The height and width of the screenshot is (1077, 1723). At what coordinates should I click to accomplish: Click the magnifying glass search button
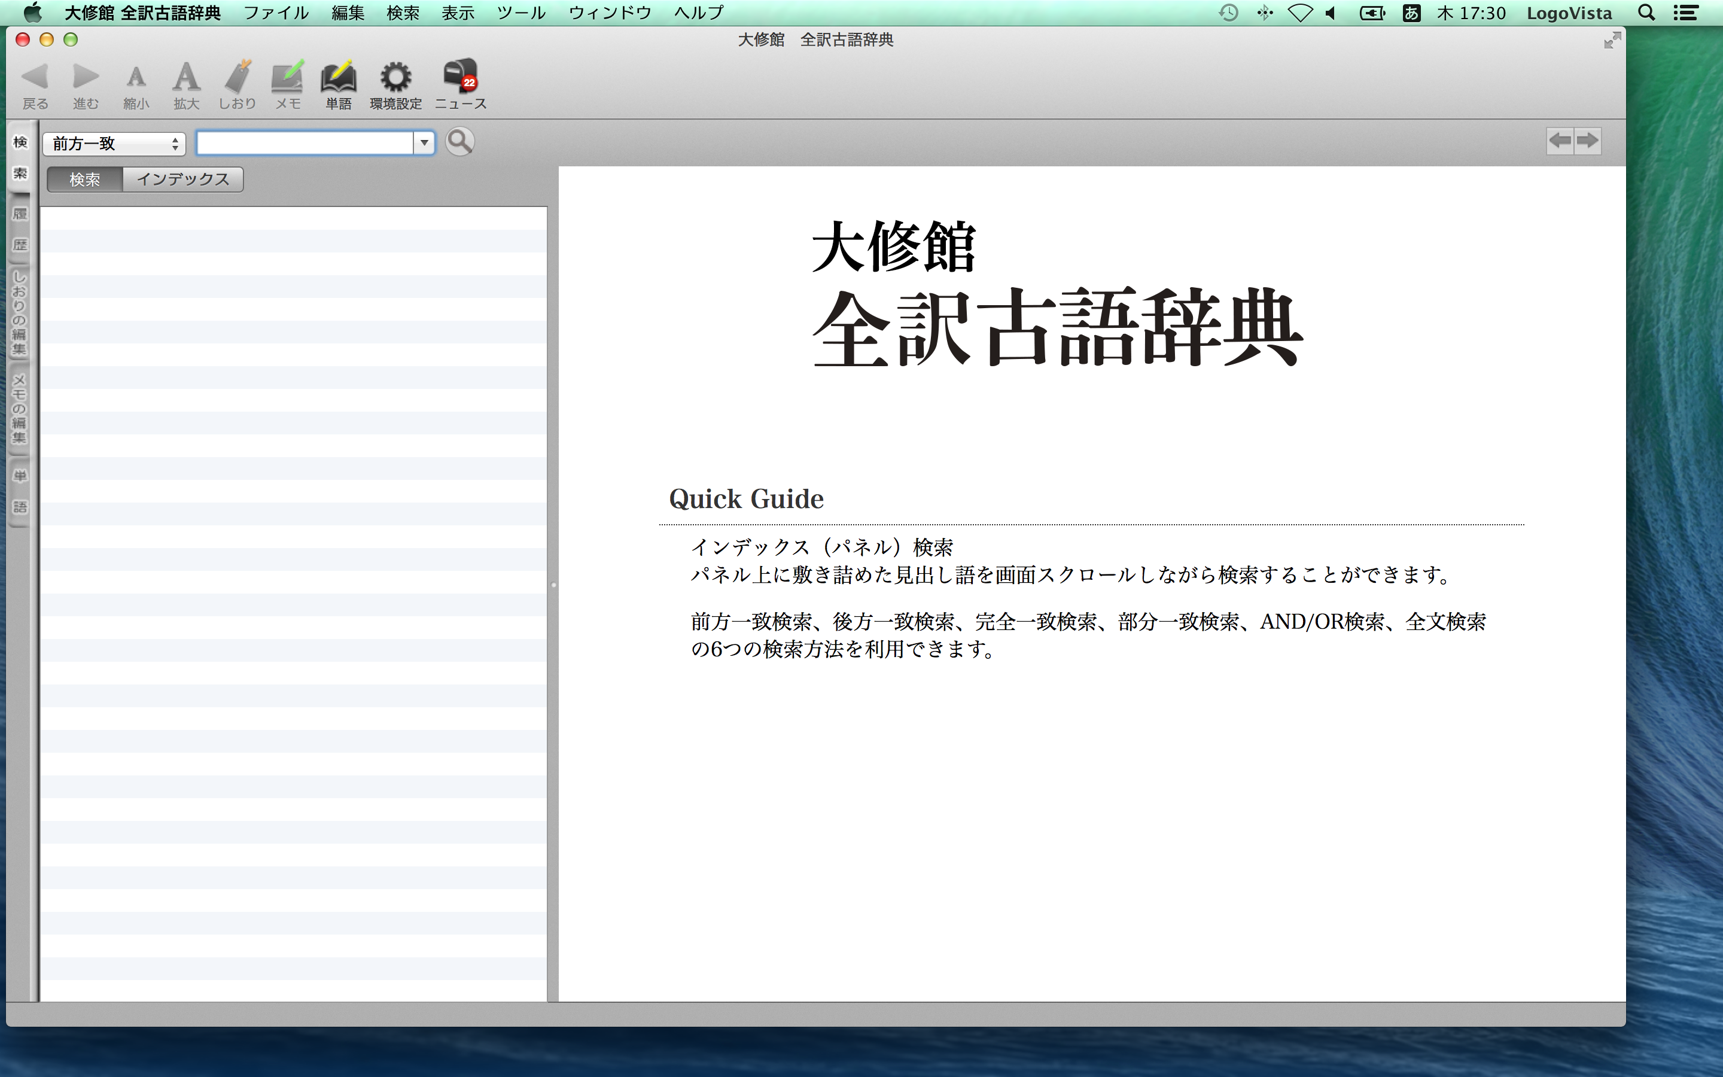click(460, 142)
